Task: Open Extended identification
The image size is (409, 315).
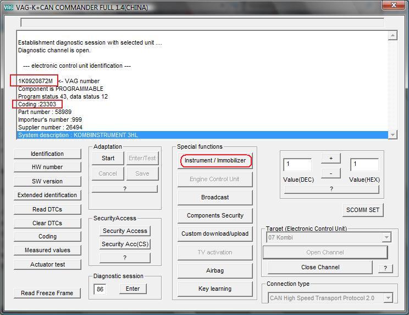Action: coord(47,195)
